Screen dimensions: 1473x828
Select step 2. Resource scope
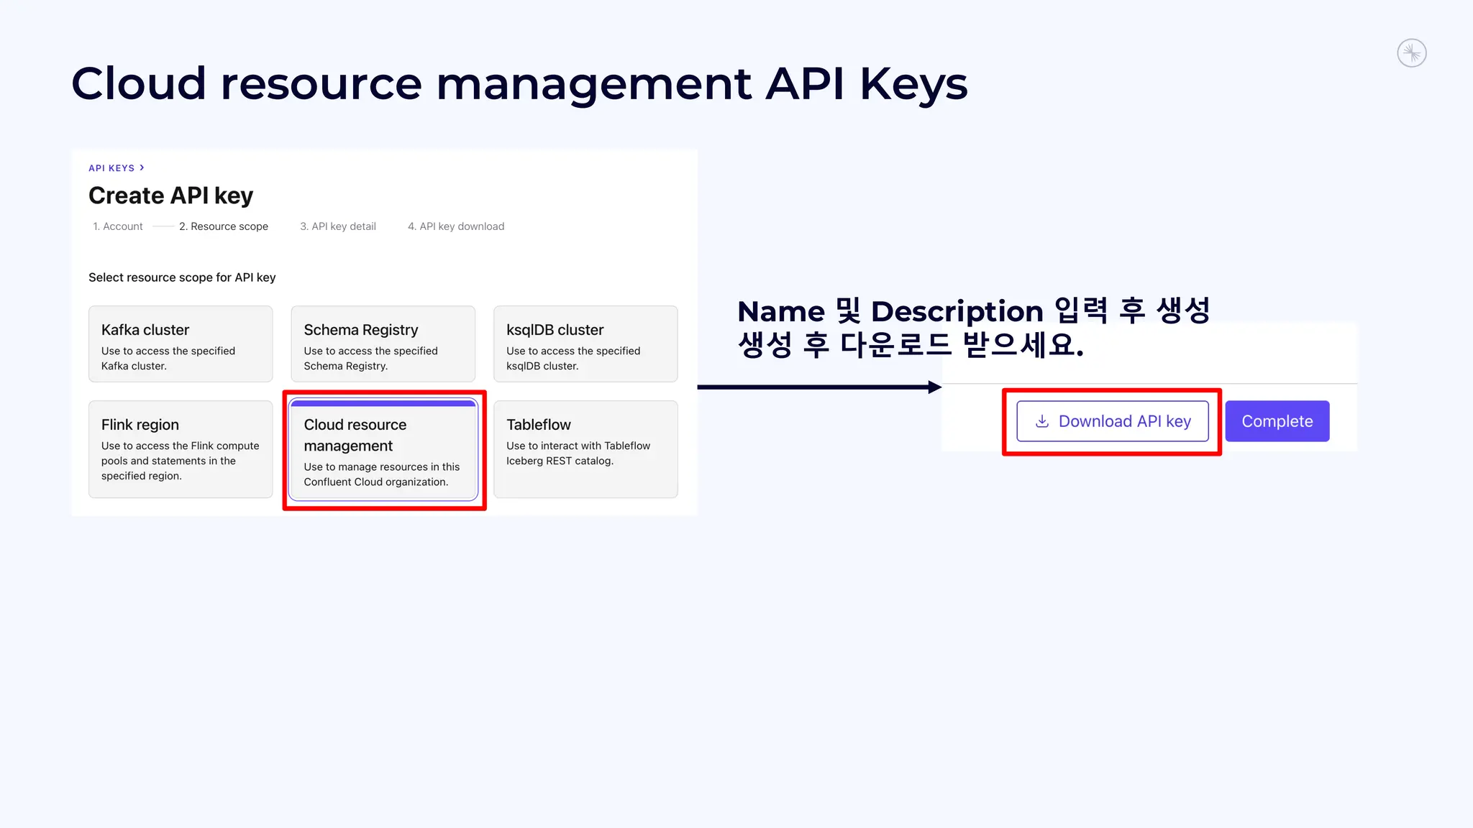coord(224,226)
